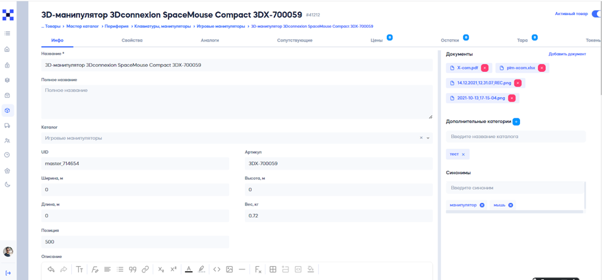Click the Введите синоним input
Screen dimensions: 602x280
pos(515,188)
